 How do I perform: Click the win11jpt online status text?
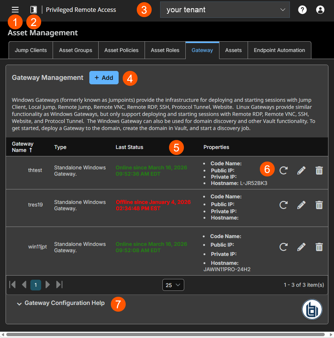151,247
